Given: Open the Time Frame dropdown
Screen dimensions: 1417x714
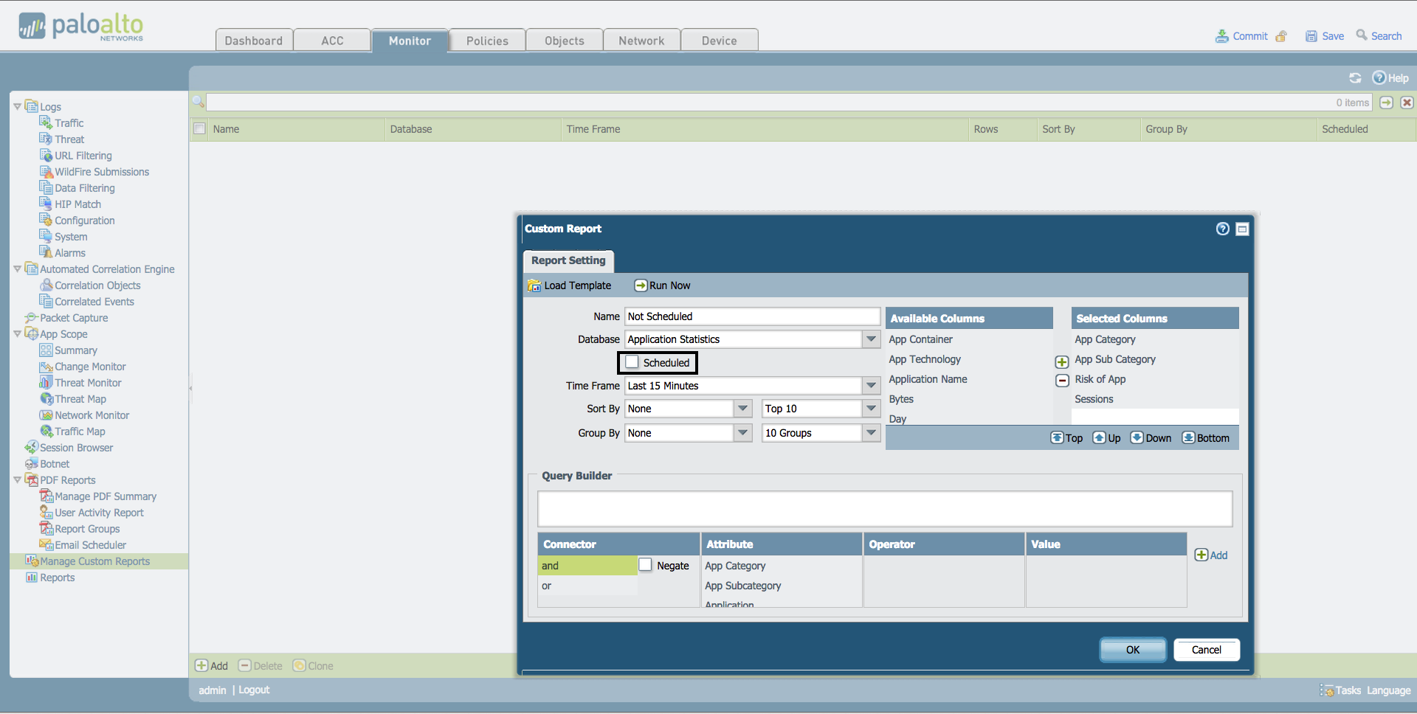Looking at the screenshot, I should pyautogui.click(x=871, y=386).
